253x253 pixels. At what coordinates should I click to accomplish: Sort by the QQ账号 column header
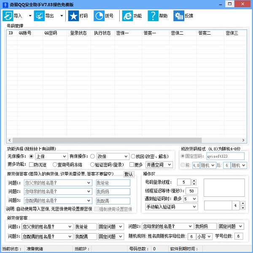(30, 33)
